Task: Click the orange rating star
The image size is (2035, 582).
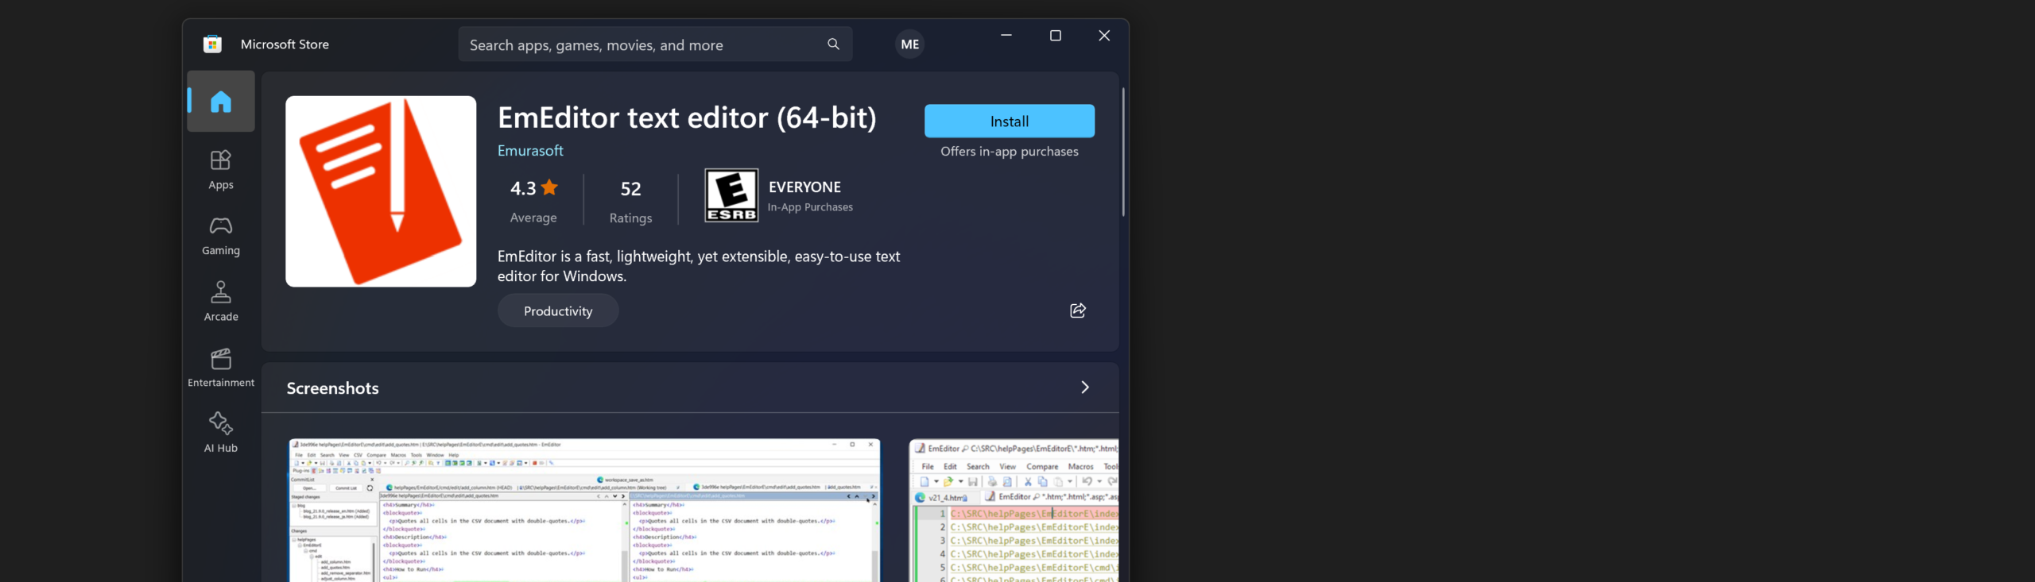Action: tap(549, 187)
